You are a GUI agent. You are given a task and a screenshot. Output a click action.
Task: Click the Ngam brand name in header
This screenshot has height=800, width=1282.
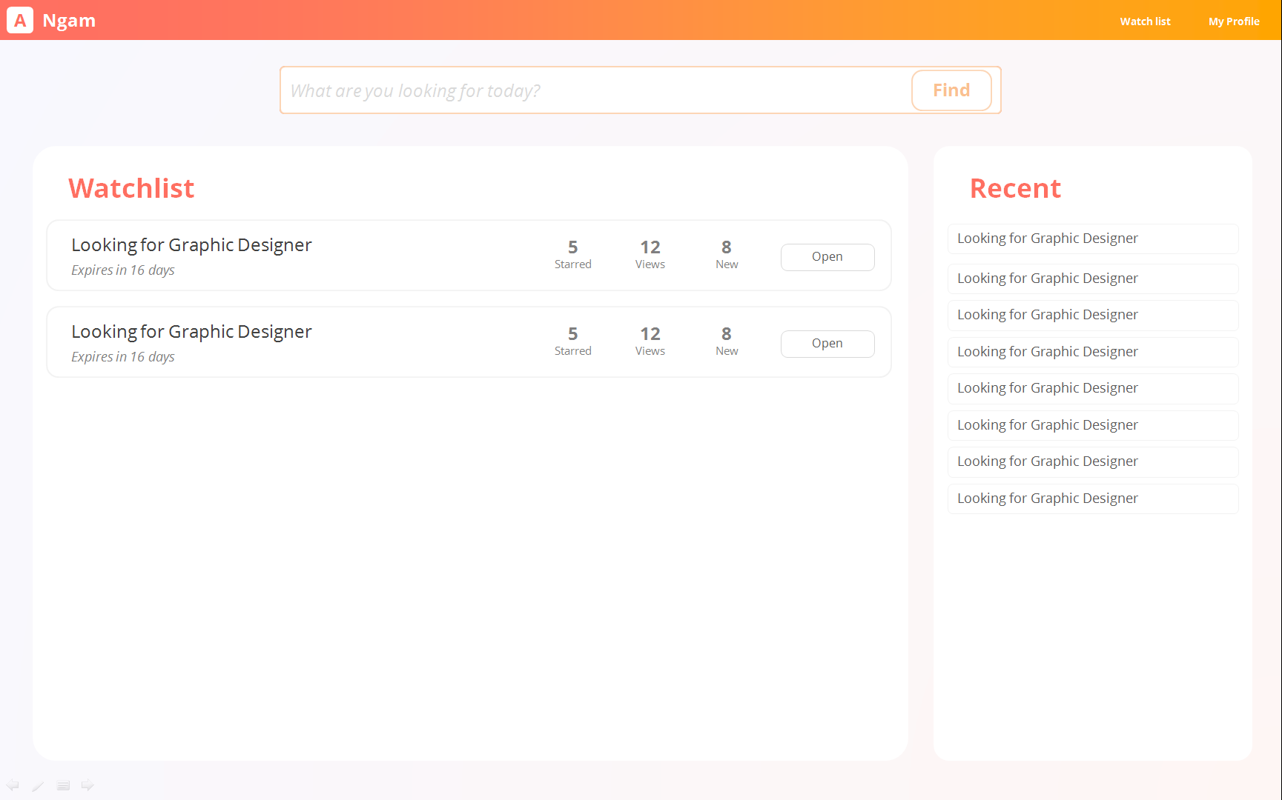(x=69, y=21)
